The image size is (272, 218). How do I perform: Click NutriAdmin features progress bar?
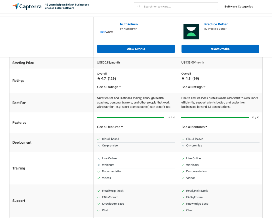pyautogui.click(x=130, y=118)
